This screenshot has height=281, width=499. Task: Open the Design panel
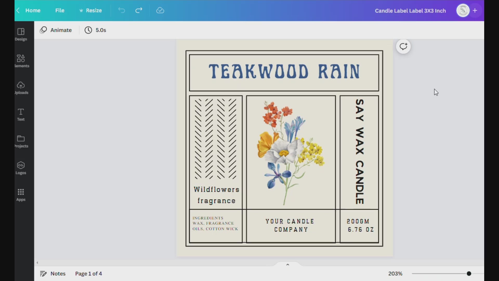point(21,34)
